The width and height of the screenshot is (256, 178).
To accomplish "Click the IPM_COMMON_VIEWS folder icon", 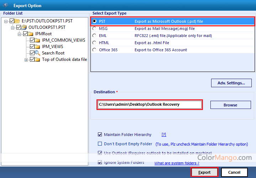I will pos(37,40).
